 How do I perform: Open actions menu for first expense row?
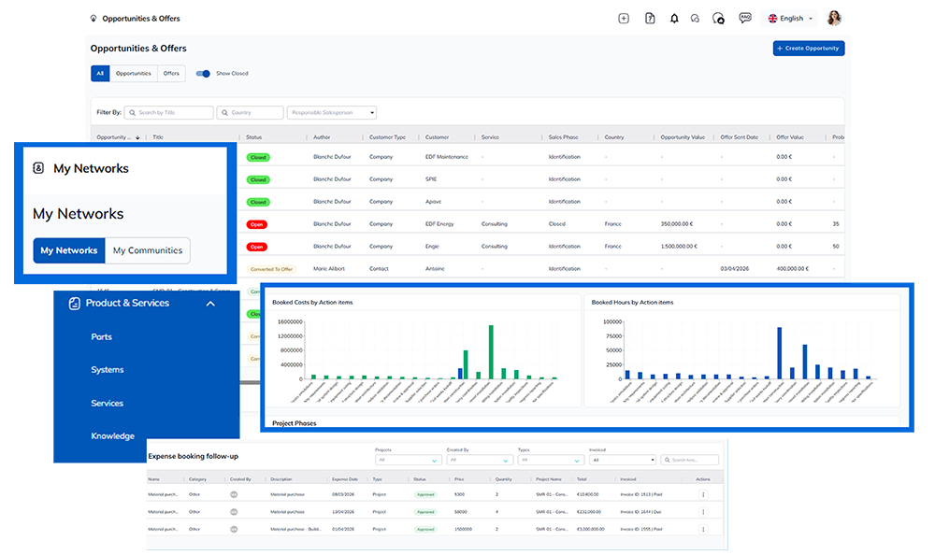pos(703,494)
